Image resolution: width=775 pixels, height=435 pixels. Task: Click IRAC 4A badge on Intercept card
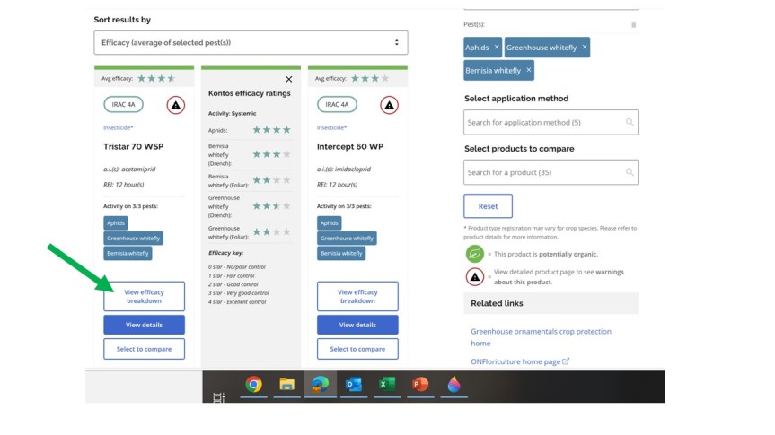[x=337, y=104]
